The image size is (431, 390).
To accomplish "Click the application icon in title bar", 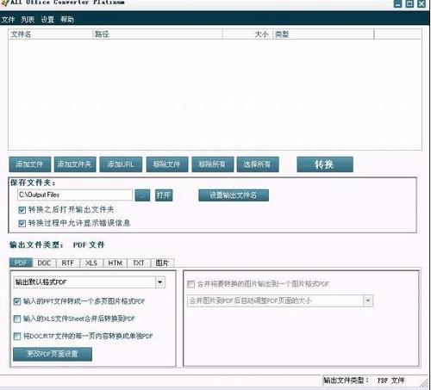I will [x=5, y=3].
